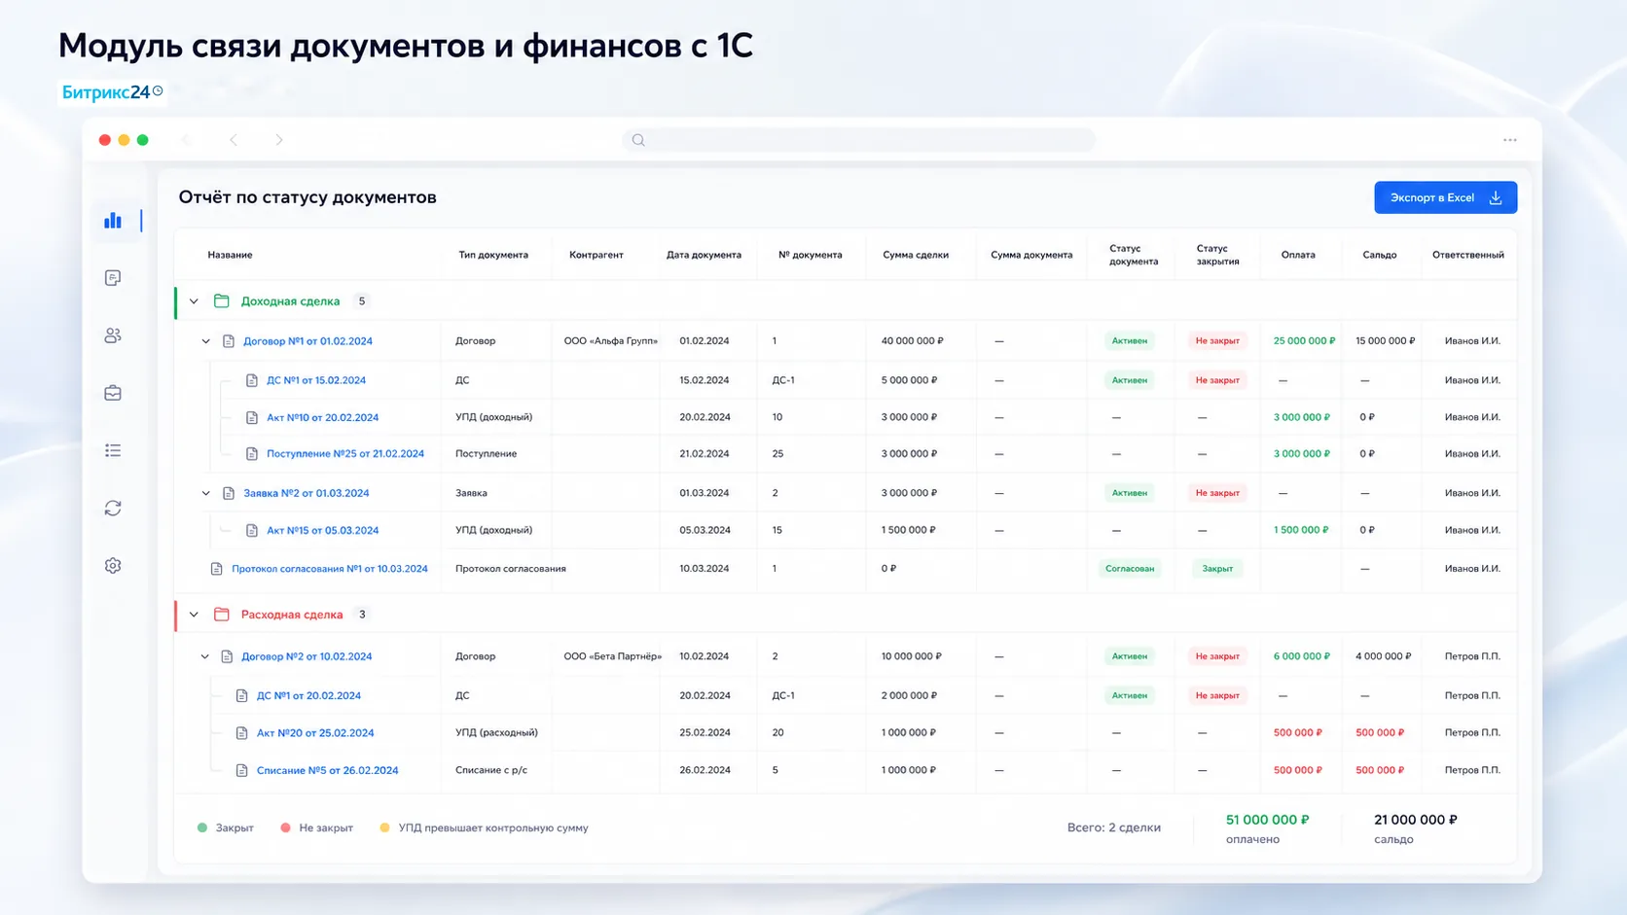
Task: Open link ДС №1 от 20.02.2024
Action: pyautogui.click(x=308, y=696)
